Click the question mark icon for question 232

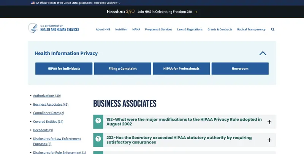pyautogui.click(x=98, y=139)
